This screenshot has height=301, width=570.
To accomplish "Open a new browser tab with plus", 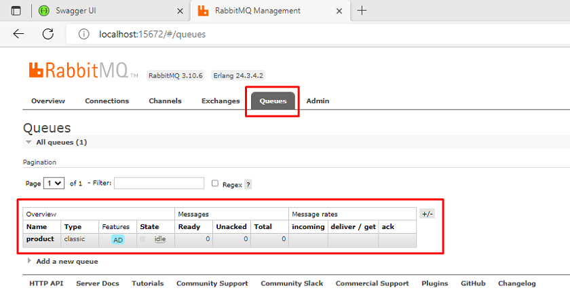I will (x=362, y=11).
